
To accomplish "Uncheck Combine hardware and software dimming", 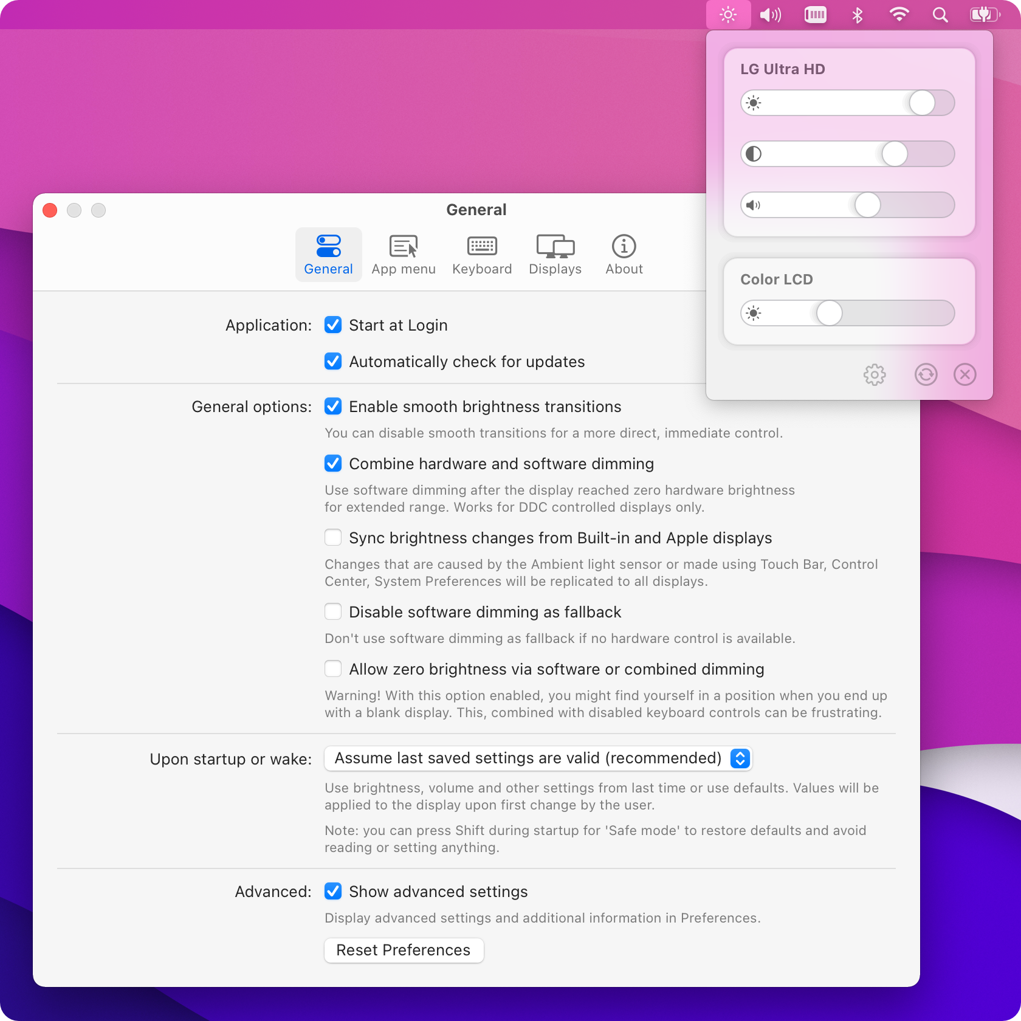I will (x=333, y=463).
